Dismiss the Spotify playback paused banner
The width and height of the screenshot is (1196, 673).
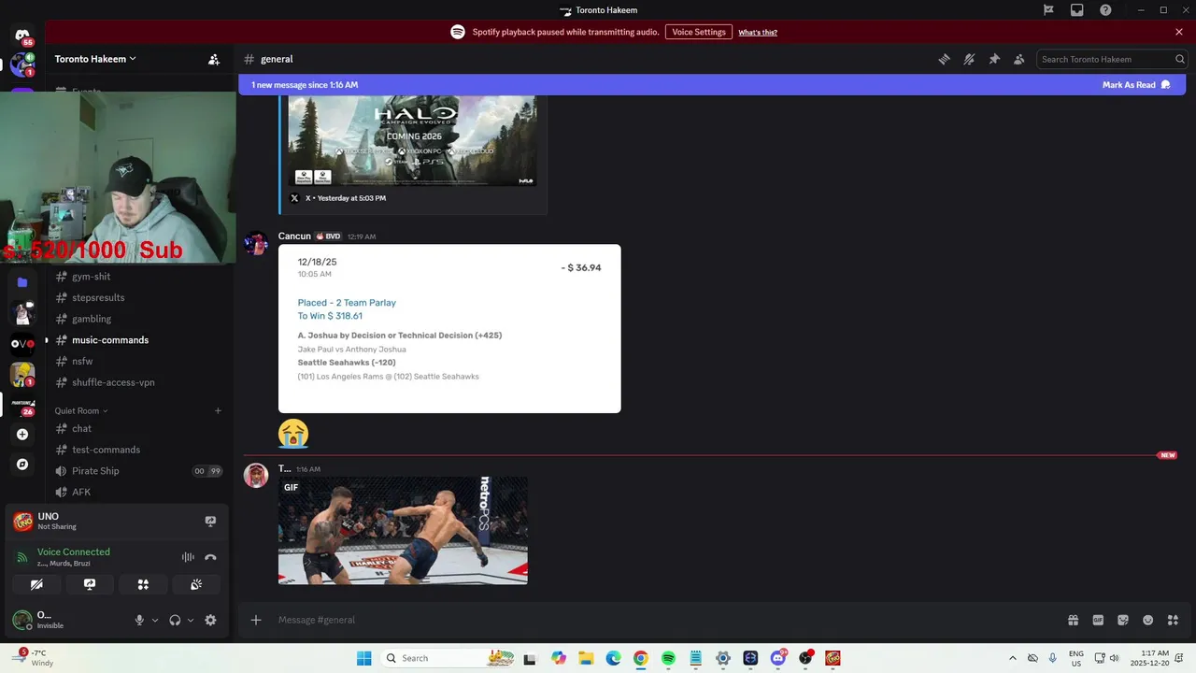pyautogui.click(x=1179, y=32)
